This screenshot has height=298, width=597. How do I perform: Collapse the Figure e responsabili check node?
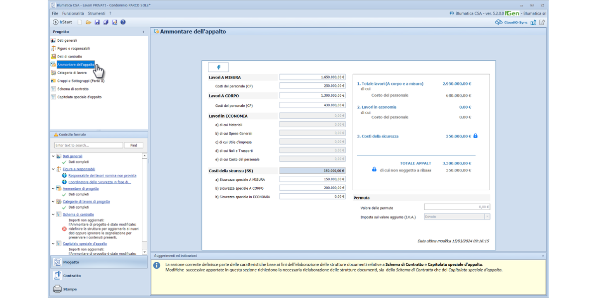[x=53, y=169]
